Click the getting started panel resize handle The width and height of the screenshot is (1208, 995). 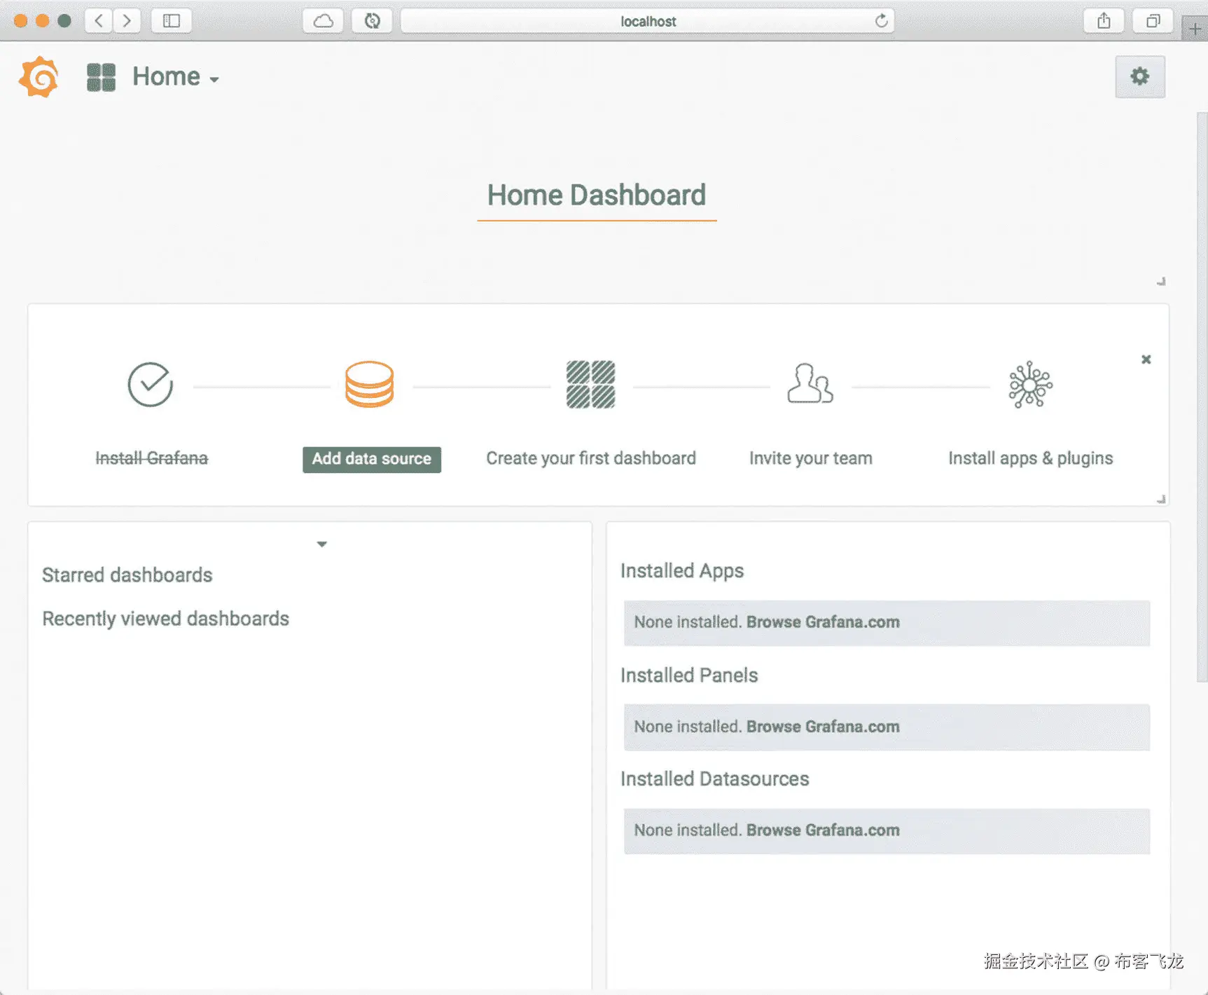point(1161,500)
